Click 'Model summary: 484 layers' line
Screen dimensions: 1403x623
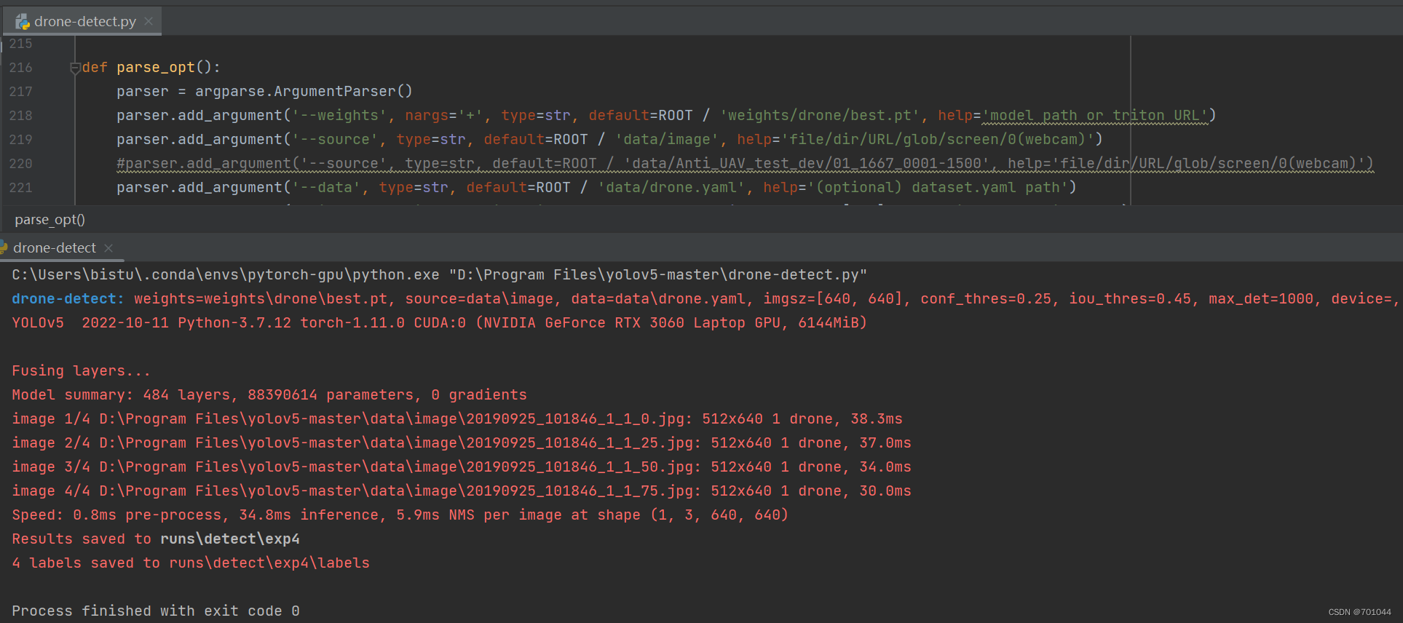(269, 395)
